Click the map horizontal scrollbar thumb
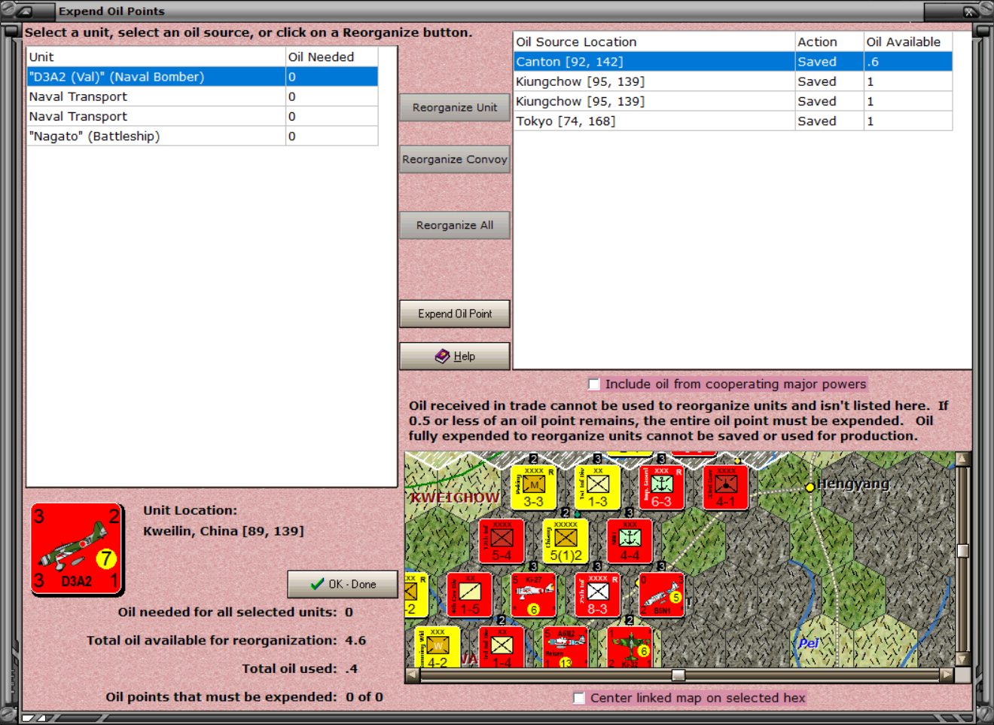The height and width of the screenshot is (725, 994). (678, 675)
